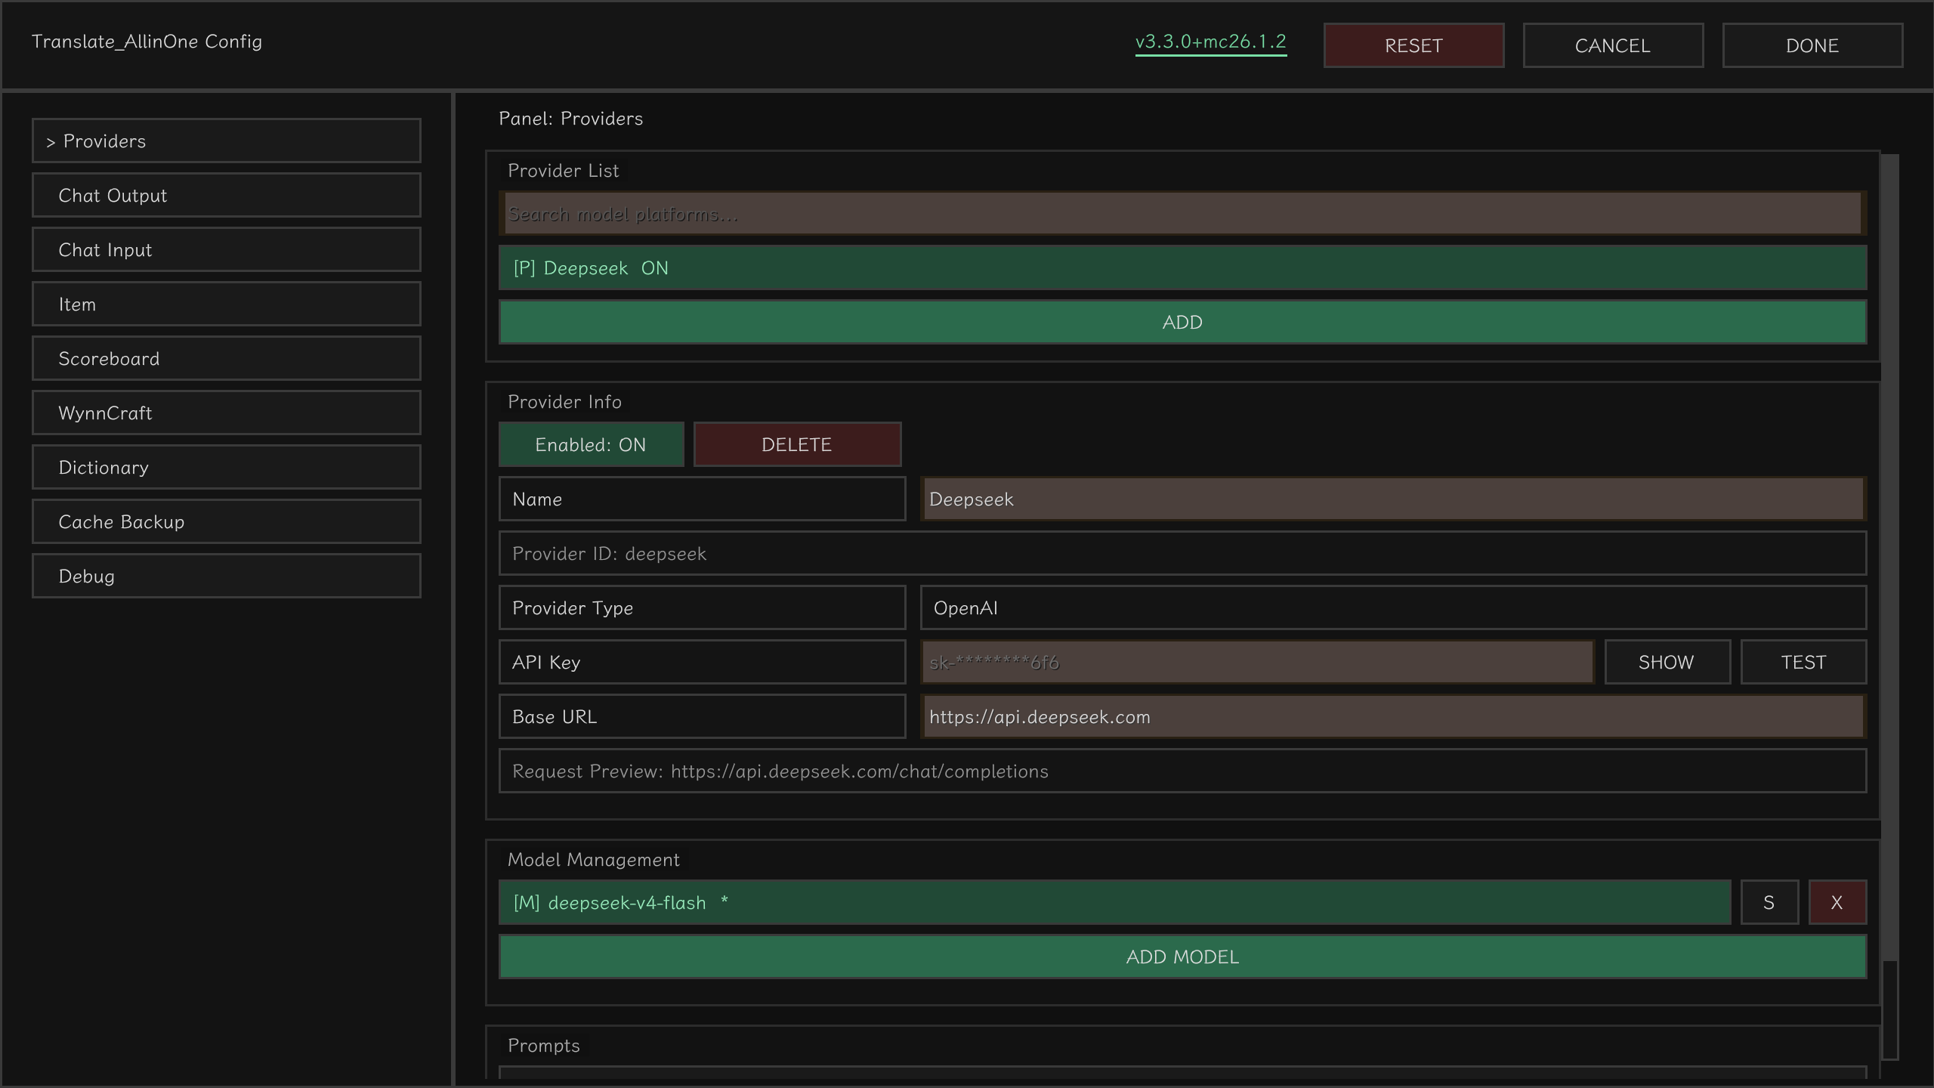Viewport: 1934px width, 1088px height.
Task: Click the Provider List section heading
Action: [x=564, y=171]
